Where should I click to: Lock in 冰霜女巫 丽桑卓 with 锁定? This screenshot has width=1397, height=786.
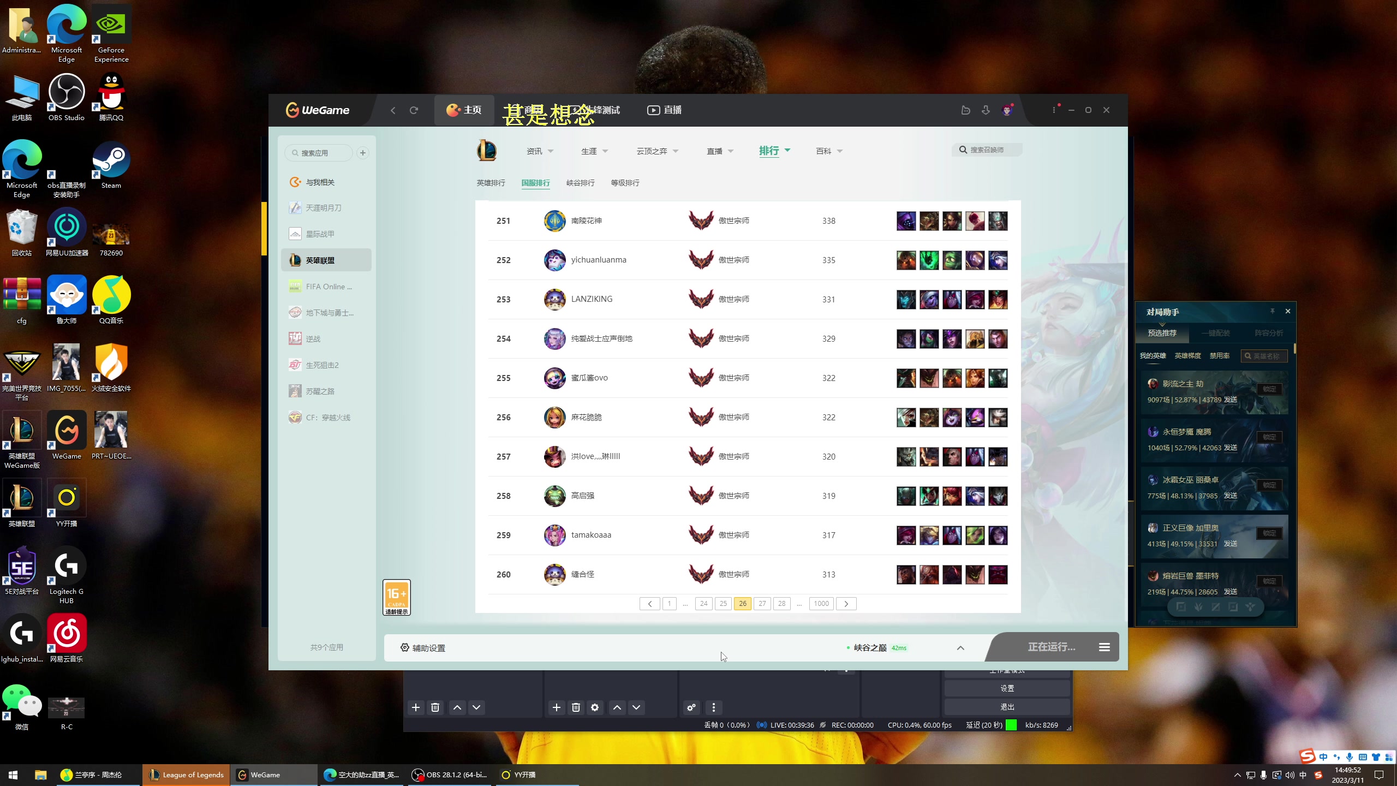[1269, 485]
